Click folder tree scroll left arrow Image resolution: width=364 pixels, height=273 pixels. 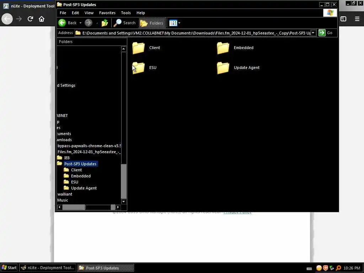click(59, 207)
